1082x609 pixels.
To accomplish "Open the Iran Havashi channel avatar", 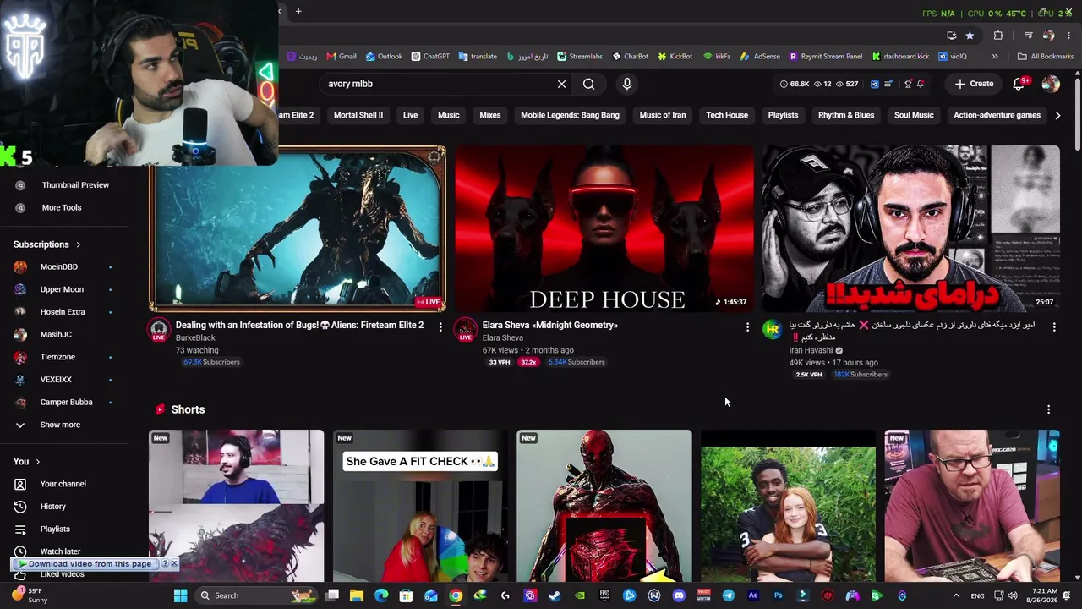I will 773,330.
